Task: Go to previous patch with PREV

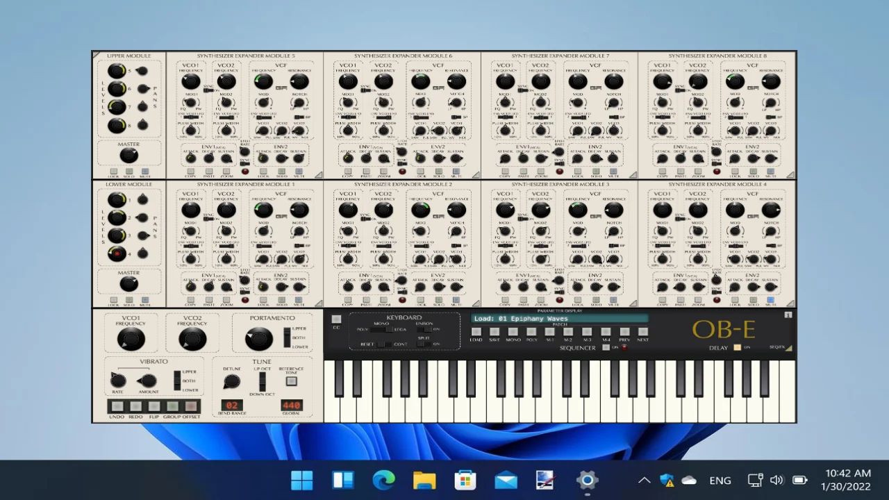Action: click(624, 332)
